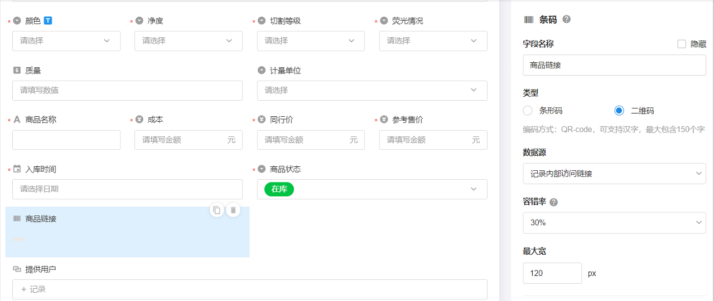Copy the 商品链接 field
Viewport: 714px width, 301px height.
217,210
